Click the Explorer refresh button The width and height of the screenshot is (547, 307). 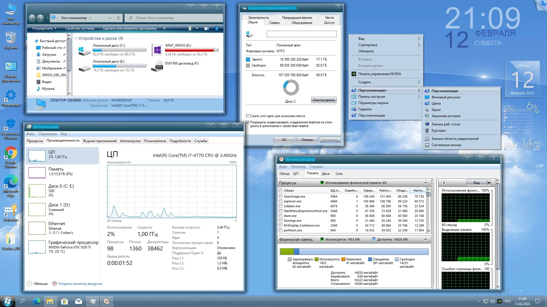(119, 18)
